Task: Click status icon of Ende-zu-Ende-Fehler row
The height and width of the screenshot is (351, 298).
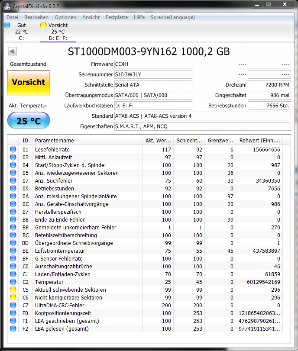Action: 13,219
